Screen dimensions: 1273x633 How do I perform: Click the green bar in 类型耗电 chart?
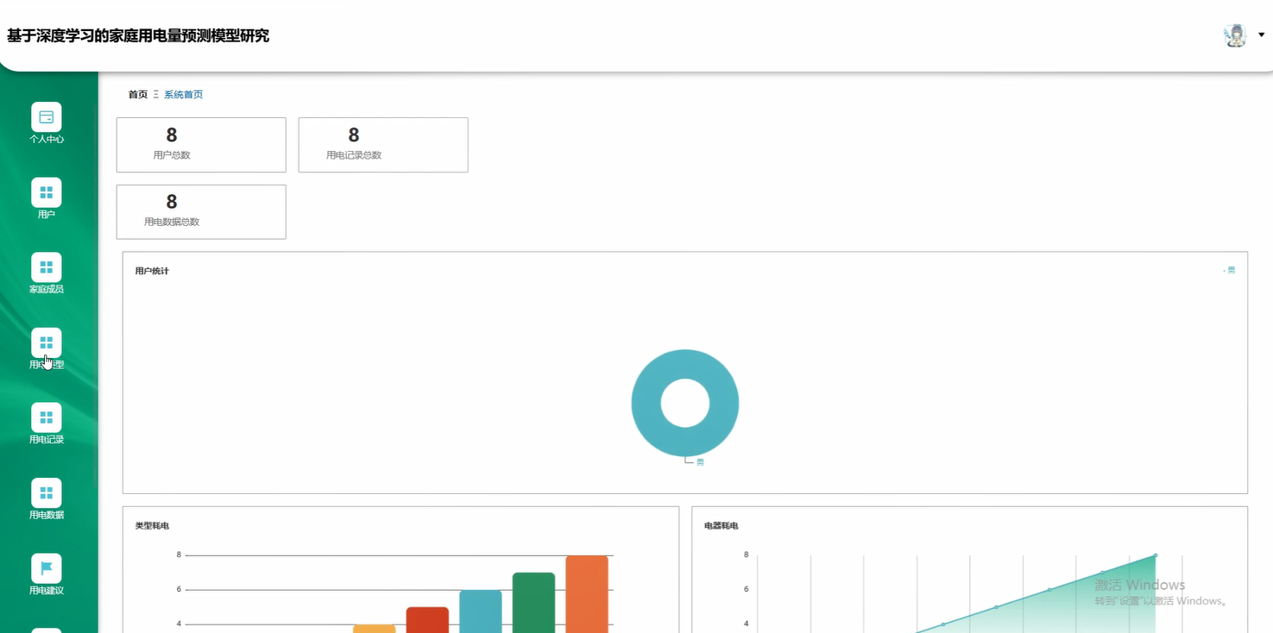point(533,603)
